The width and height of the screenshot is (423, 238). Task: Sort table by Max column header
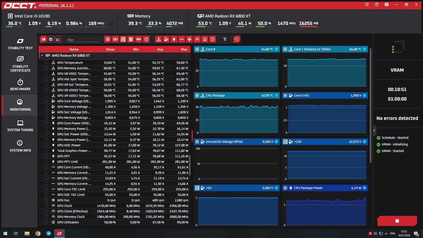tap(184, 49)
